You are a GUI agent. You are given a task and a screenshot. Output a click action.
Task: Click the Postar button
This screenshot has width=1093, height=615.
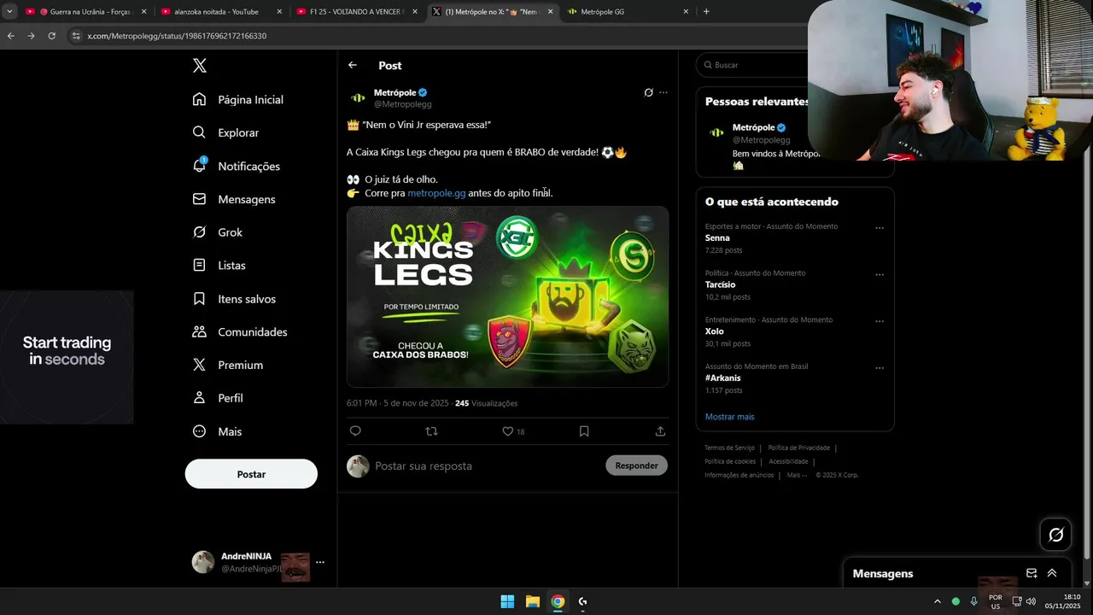pos(251,474)
